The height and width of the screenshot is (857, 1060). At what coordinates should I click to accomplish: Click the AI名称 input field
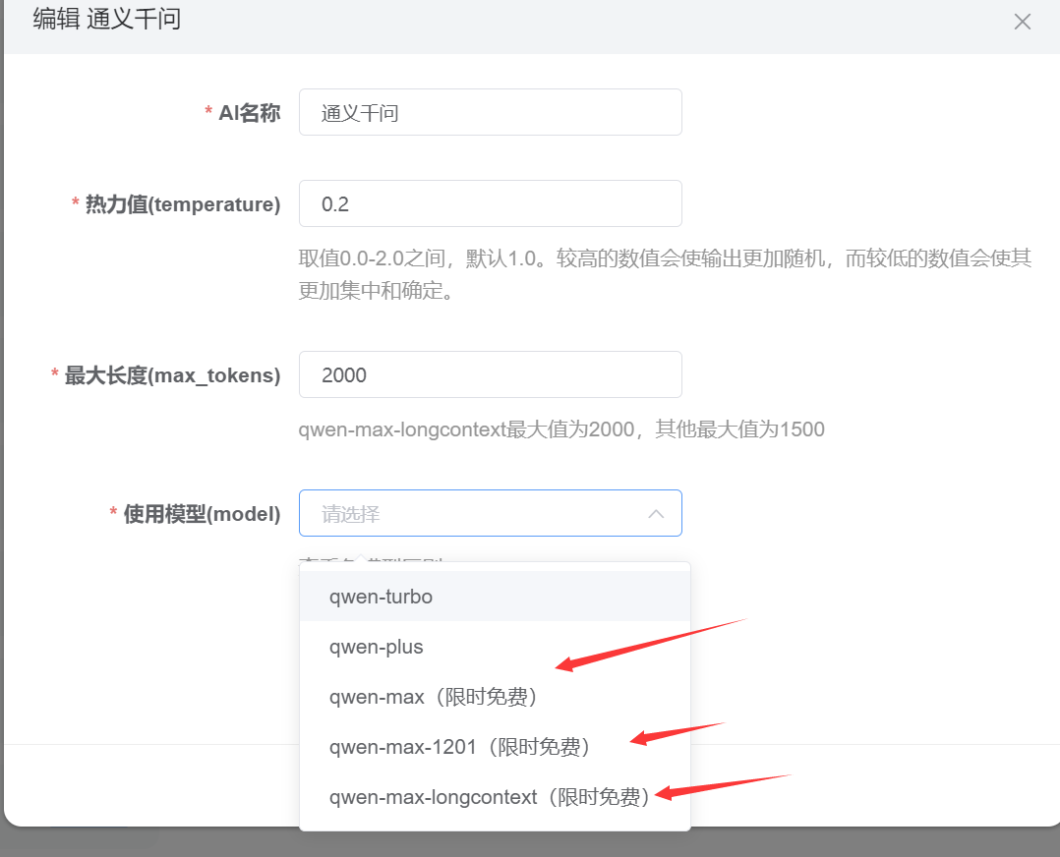tap(490, 112)
